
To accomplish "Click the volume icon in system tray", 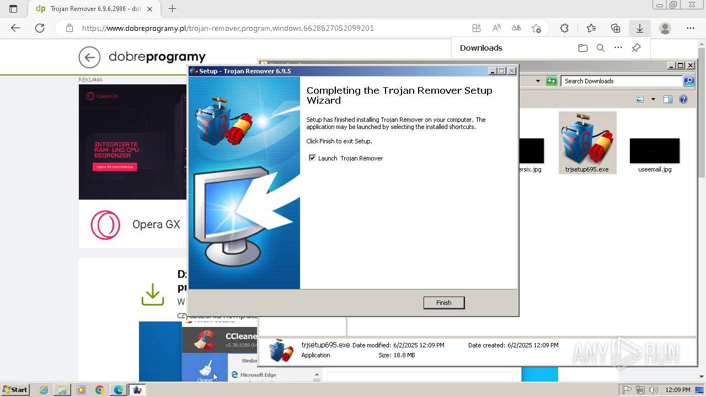I will point(654,390).
